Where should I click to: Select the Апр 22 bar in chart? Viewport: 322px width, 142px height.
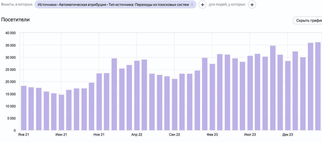tap(137, 95)
